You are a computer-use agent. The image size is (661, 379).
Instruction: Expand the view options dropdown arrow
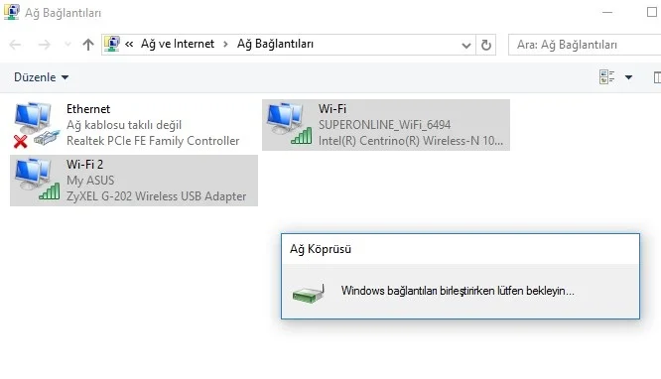628,77
